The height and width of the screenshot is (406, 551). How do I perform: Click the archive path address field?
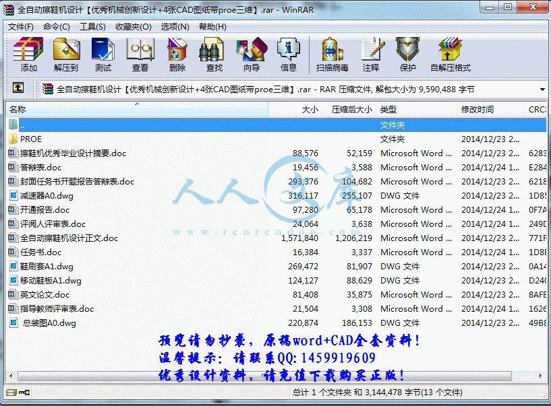click(293, 90)
